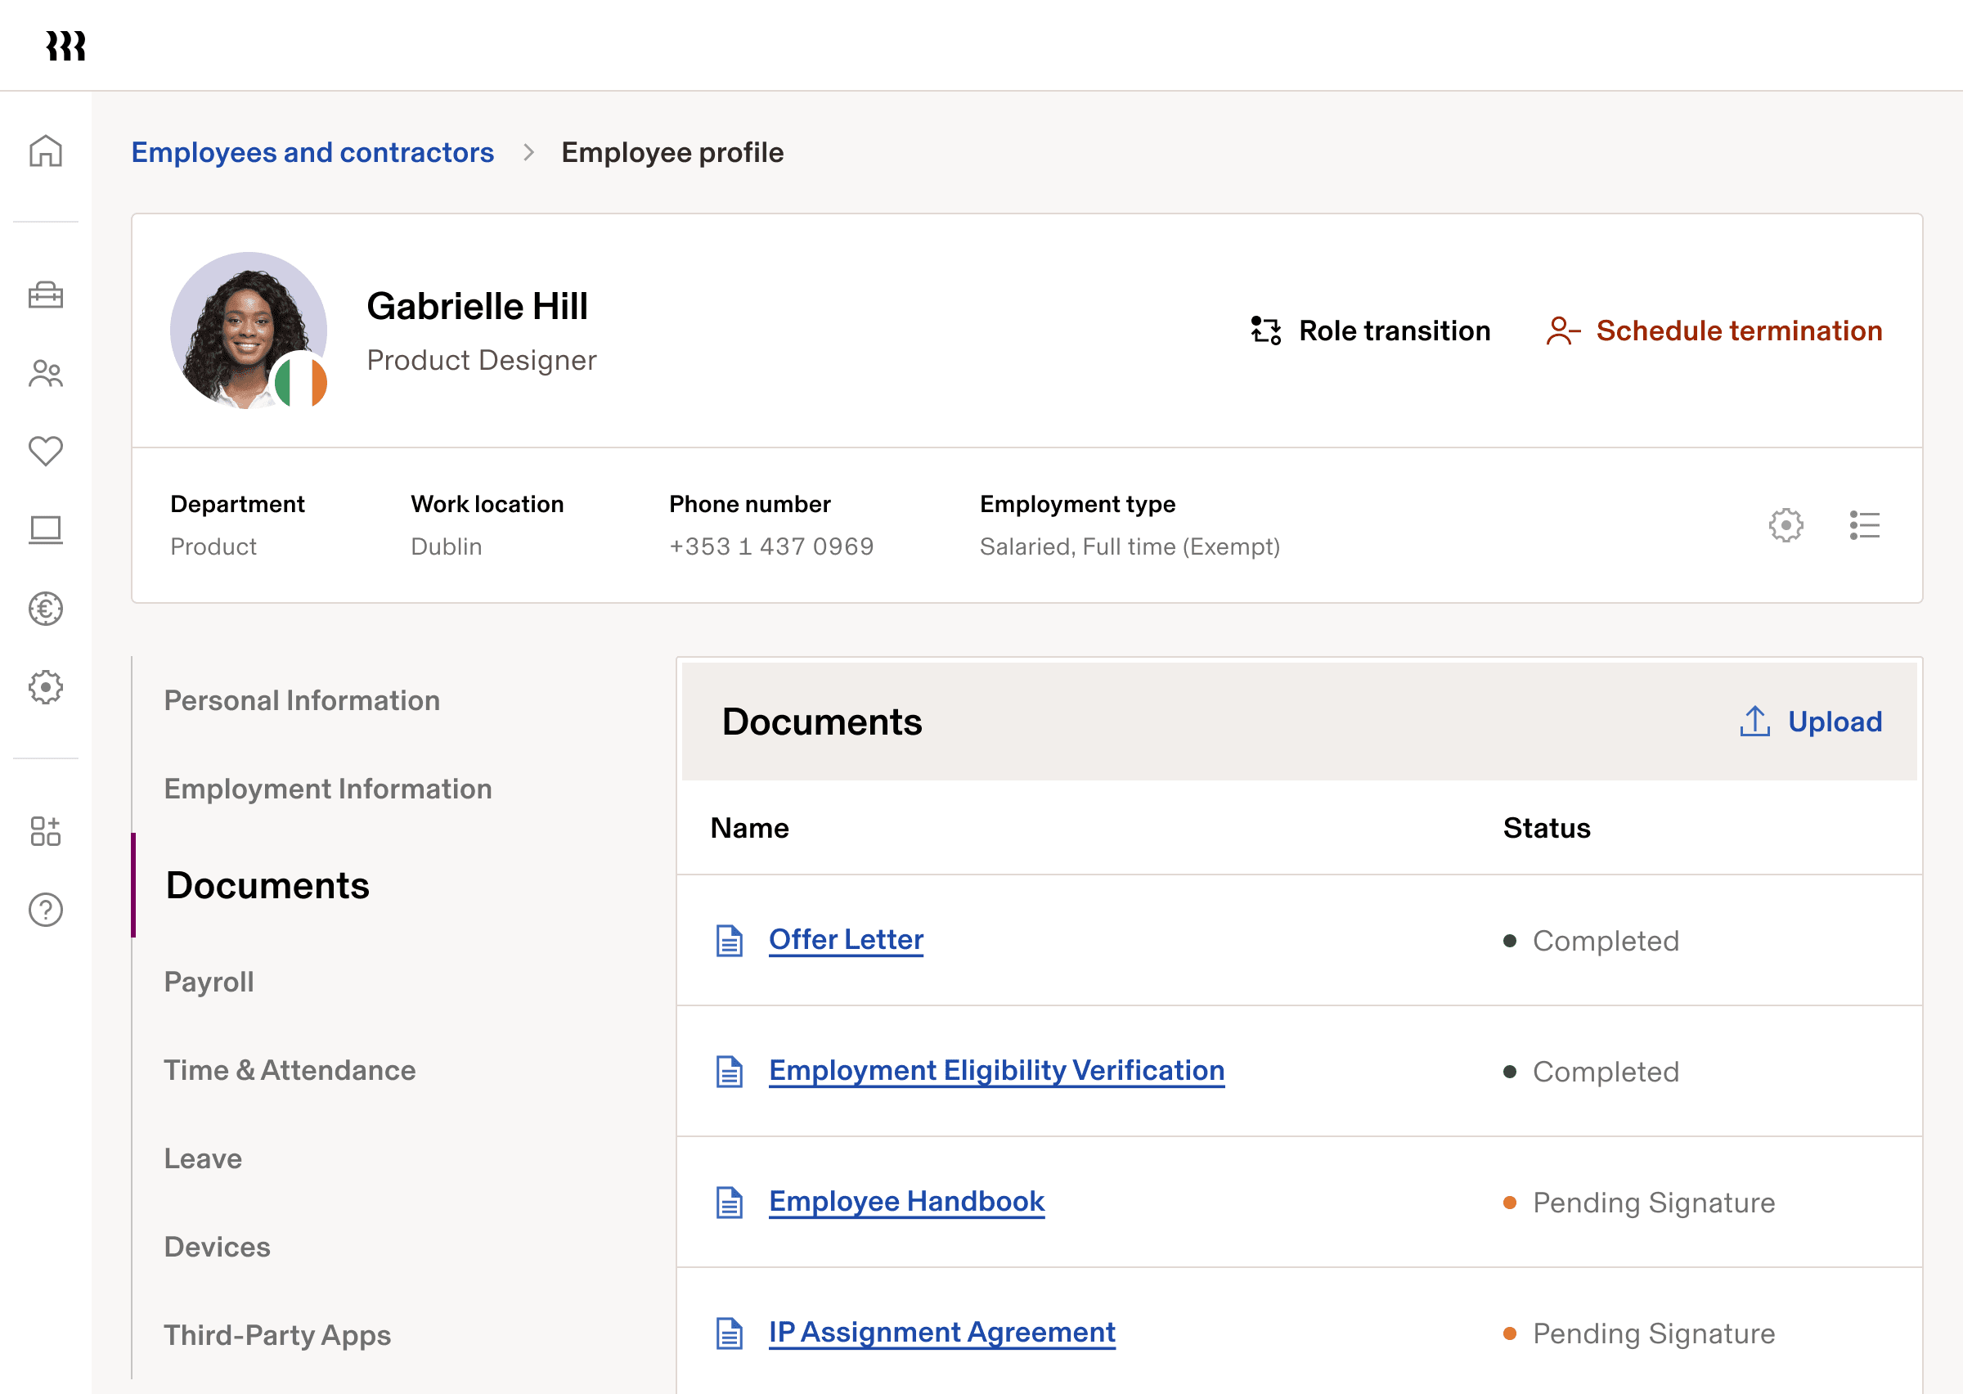
Task: Click Employee Handbook Pending Signature status
Action: (1638, 1203)
